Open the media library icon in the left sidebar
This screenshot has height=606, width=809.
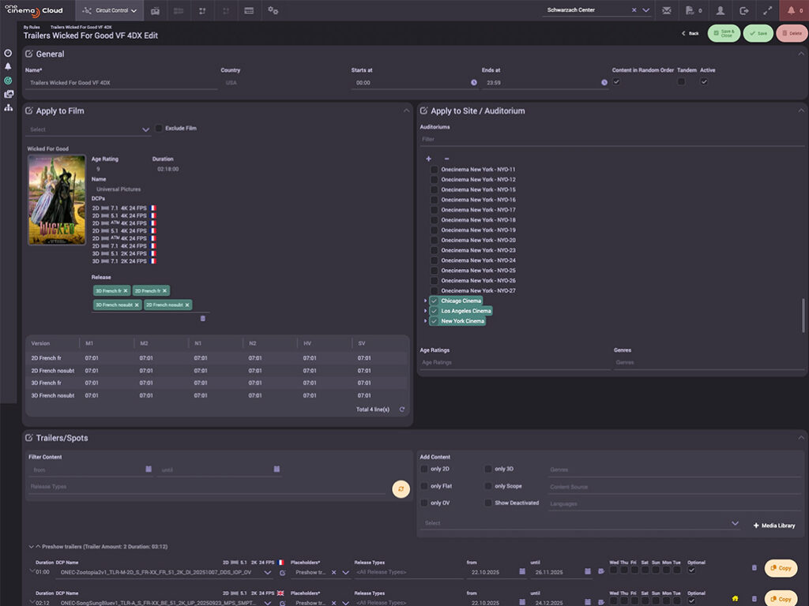coord(8,94)
